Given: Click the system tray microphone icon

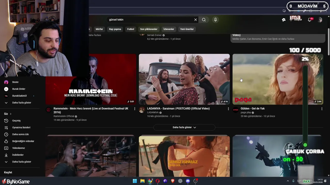Looking at the screenshot, I should point(293,181).
